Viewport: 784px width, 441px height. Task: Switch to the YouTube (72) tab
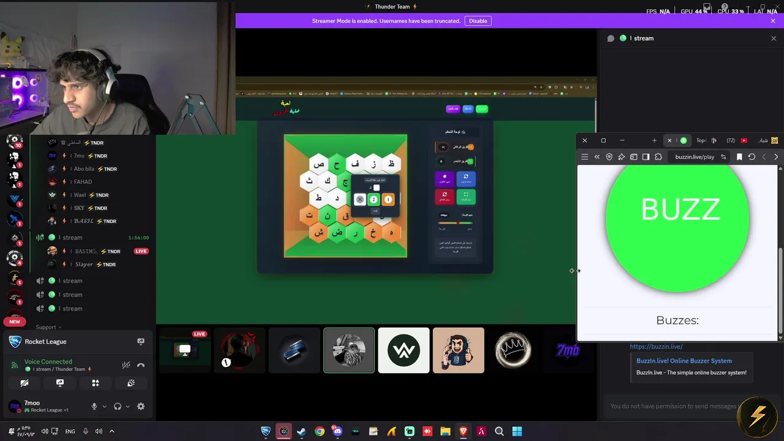click(737, 140)
